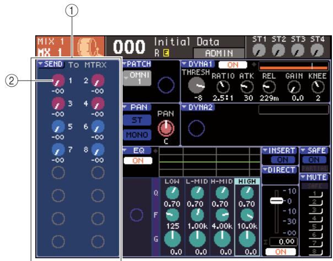Click the MATRIX 5 blue send knob
This screenshot has height=261, width=333.
pyautogui.click(x=58, y=127)
